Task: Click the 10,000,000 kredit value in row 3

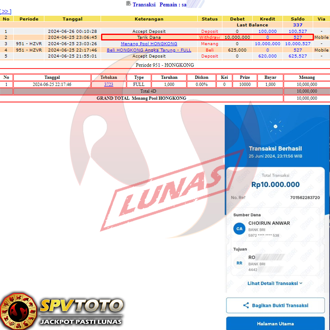Action: pos(267,44)
